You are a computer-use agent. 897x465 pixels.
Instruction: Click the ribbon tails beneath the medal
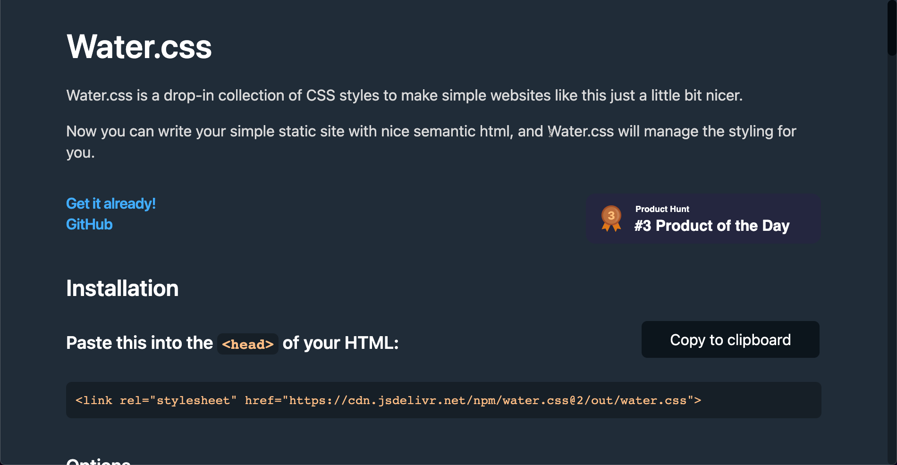click(611, 228)
